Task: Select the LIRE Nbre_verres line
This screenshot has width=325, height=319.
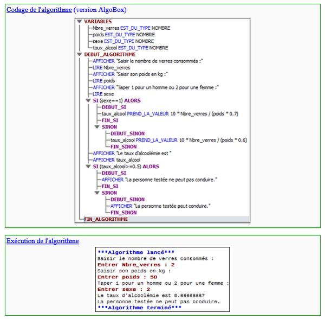Action: (x=112, y=68)
